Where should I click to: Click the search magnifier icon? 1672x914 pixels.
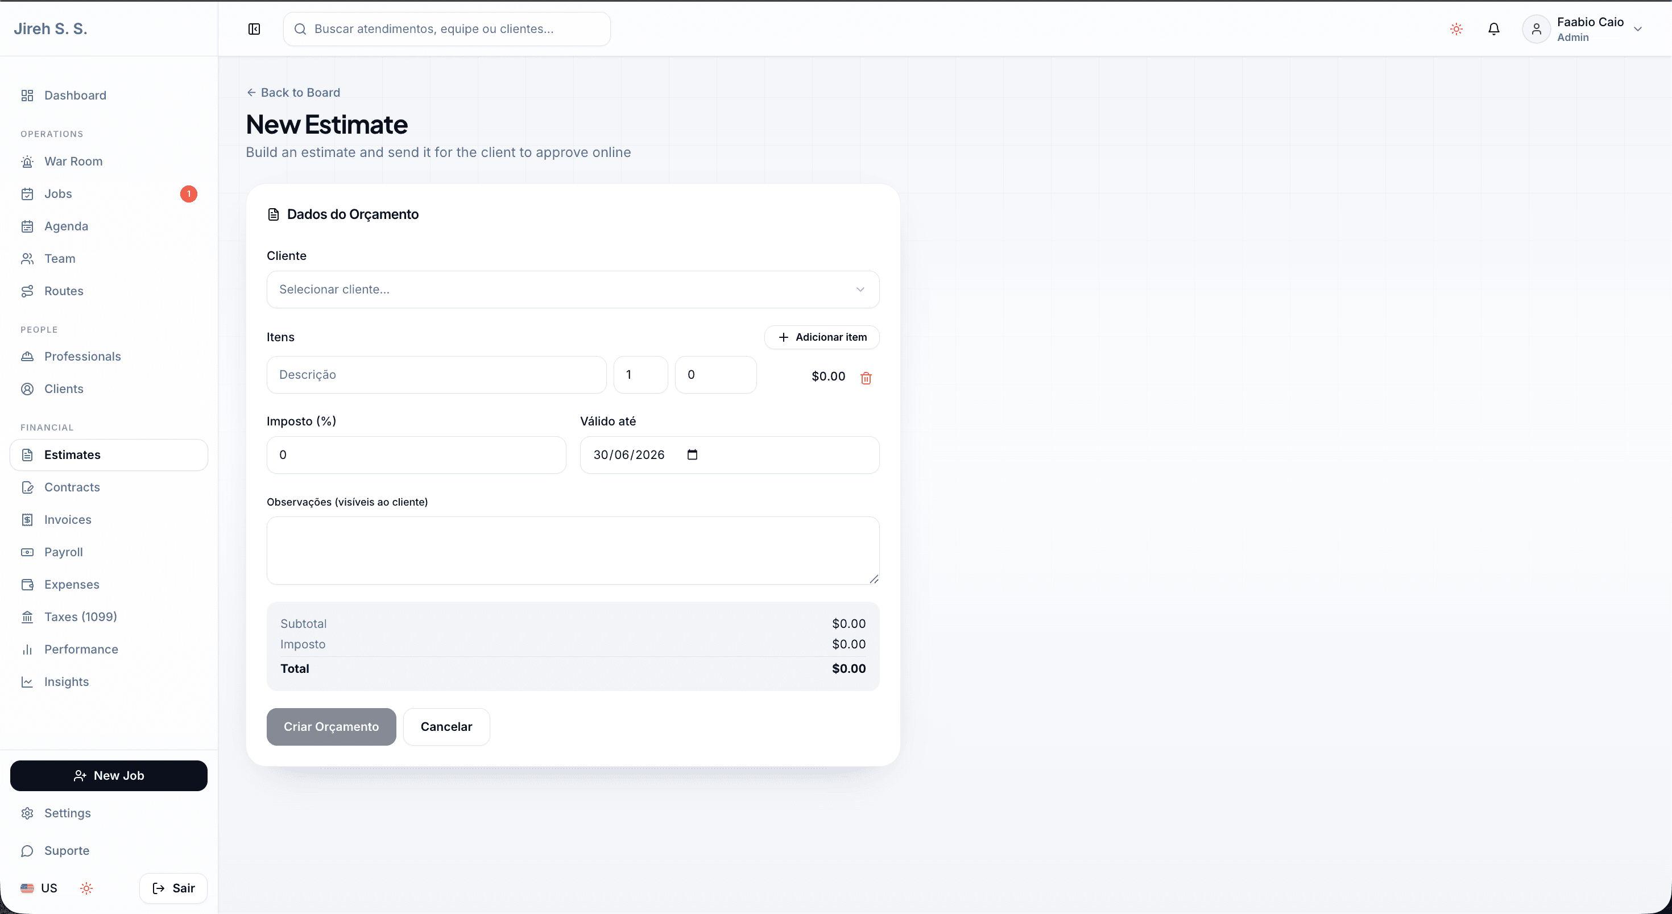(300, 29)
